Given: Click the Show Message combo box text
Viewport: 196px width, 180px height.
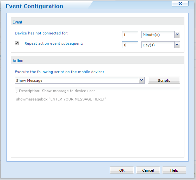Looking at the screenshot, I should [x=77, y=80].
